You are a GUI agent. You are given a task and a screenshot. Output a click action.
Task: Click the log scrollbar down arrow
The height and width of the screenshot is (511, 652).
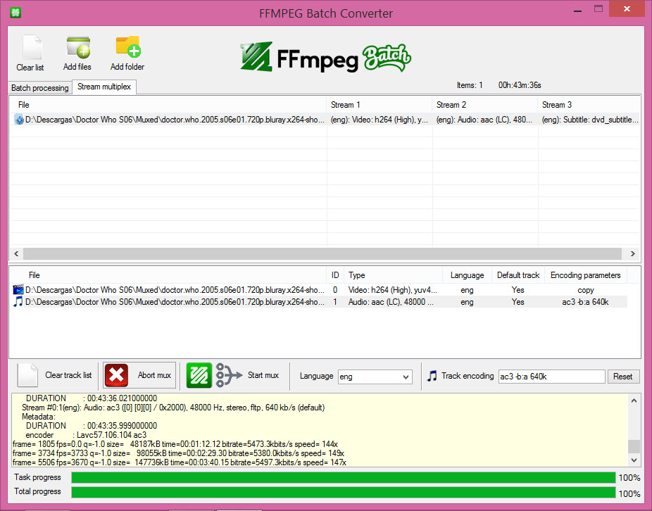tap(634, 460)
